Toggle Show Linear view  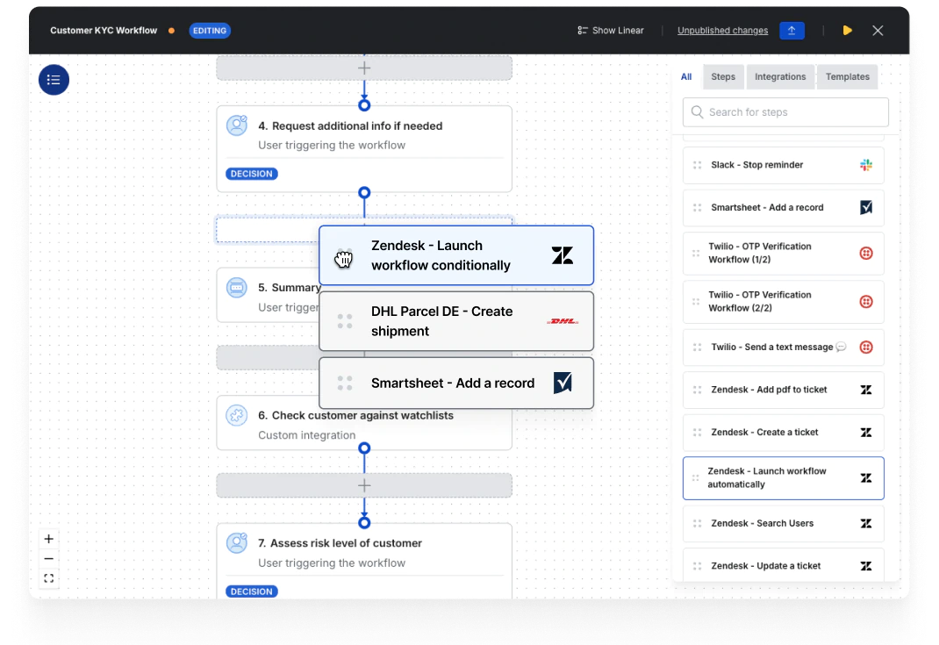point(610,31)
